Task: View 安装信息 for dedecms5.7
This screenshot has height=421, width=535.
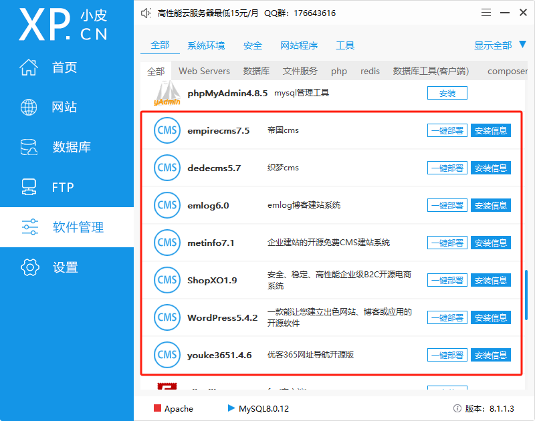Action: coord(491,168)
